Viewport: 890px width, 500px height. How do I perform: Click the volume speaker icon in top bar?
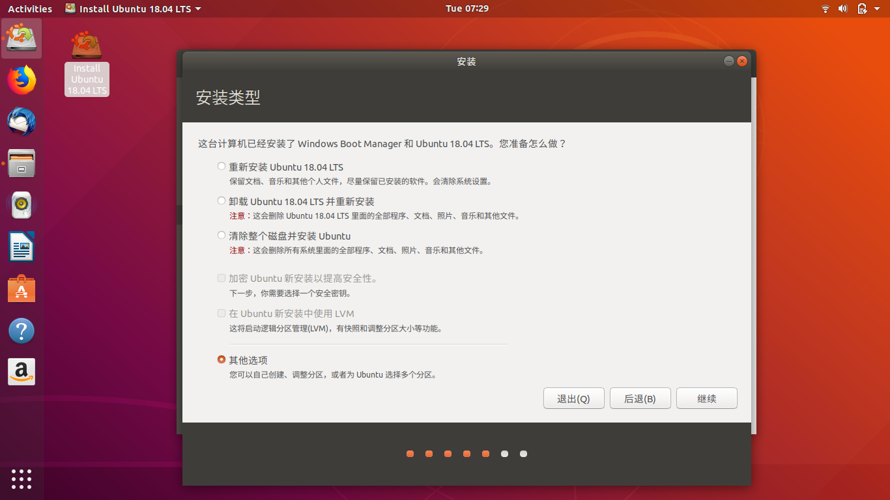(842, 8)
